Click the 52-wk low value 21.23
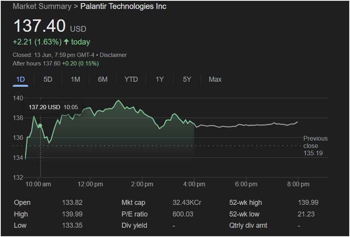The image size is (350, 237). click(x=306, y=214)
